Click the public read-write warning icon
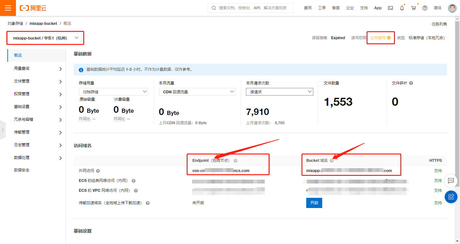 [389, 38]
